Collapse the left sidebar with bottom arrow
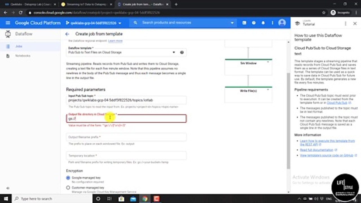This screenshot has height=203, width=361. tap(8, 188)
